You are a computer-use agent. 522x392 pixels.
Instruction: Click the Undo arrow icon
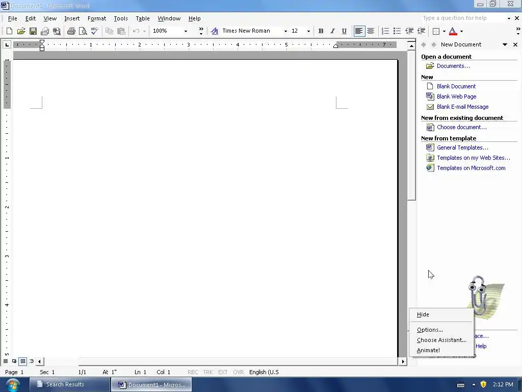136,31
